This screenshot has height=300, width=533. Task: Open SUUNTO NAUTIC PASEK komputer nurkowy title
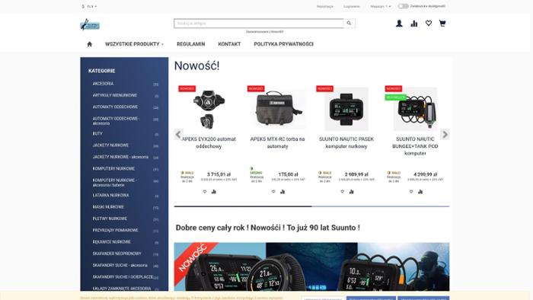[346, 142]
